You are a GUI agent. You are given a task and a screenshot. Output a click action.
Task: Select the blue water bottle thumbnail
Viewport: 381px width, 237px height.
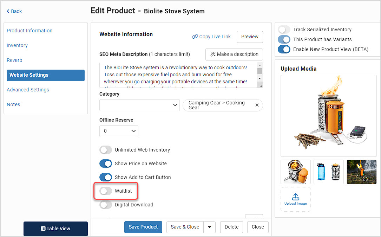click(x=329, y=172)
